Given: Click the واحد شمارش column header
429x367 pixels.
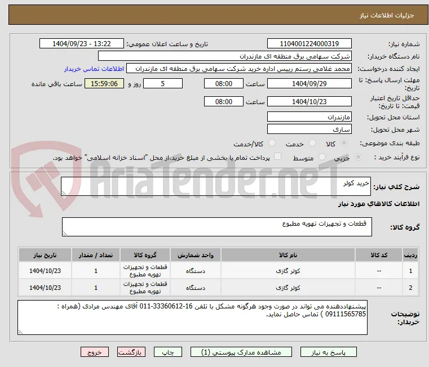Looking at the screenshot, I should [x=196, y=254].
